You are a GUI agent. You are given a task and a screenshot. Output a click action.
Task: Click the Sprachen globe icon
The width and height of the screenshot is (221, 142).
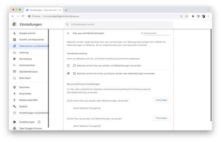tap(15, 87)
